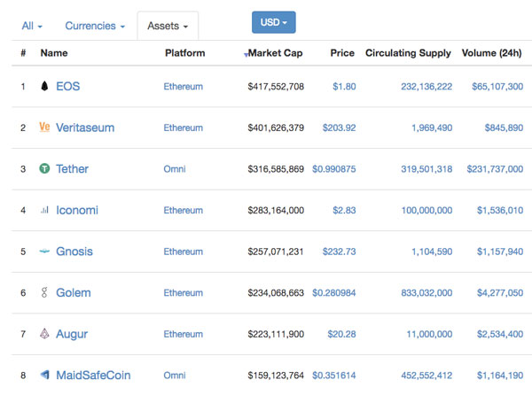Click MaidSafeCoin supply 452,552,412
Image resolution: width=532 pixels, height=395 pixels.
coord(426,375)
